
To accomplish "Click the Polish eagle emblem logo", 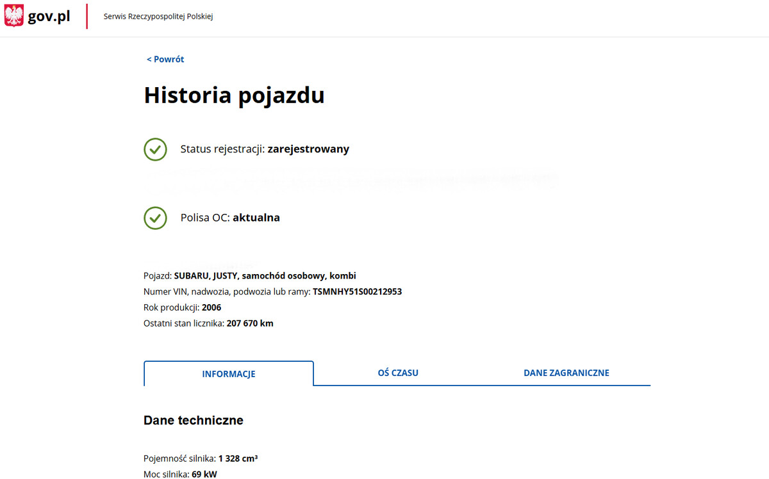I will click(x=14, y=16).
